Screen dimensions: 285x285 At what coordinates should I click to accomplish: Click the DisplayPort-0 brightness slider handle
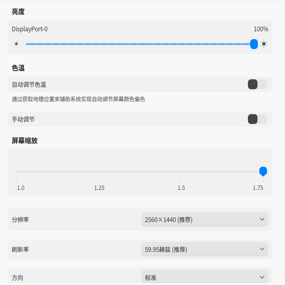tap(254, 44)
